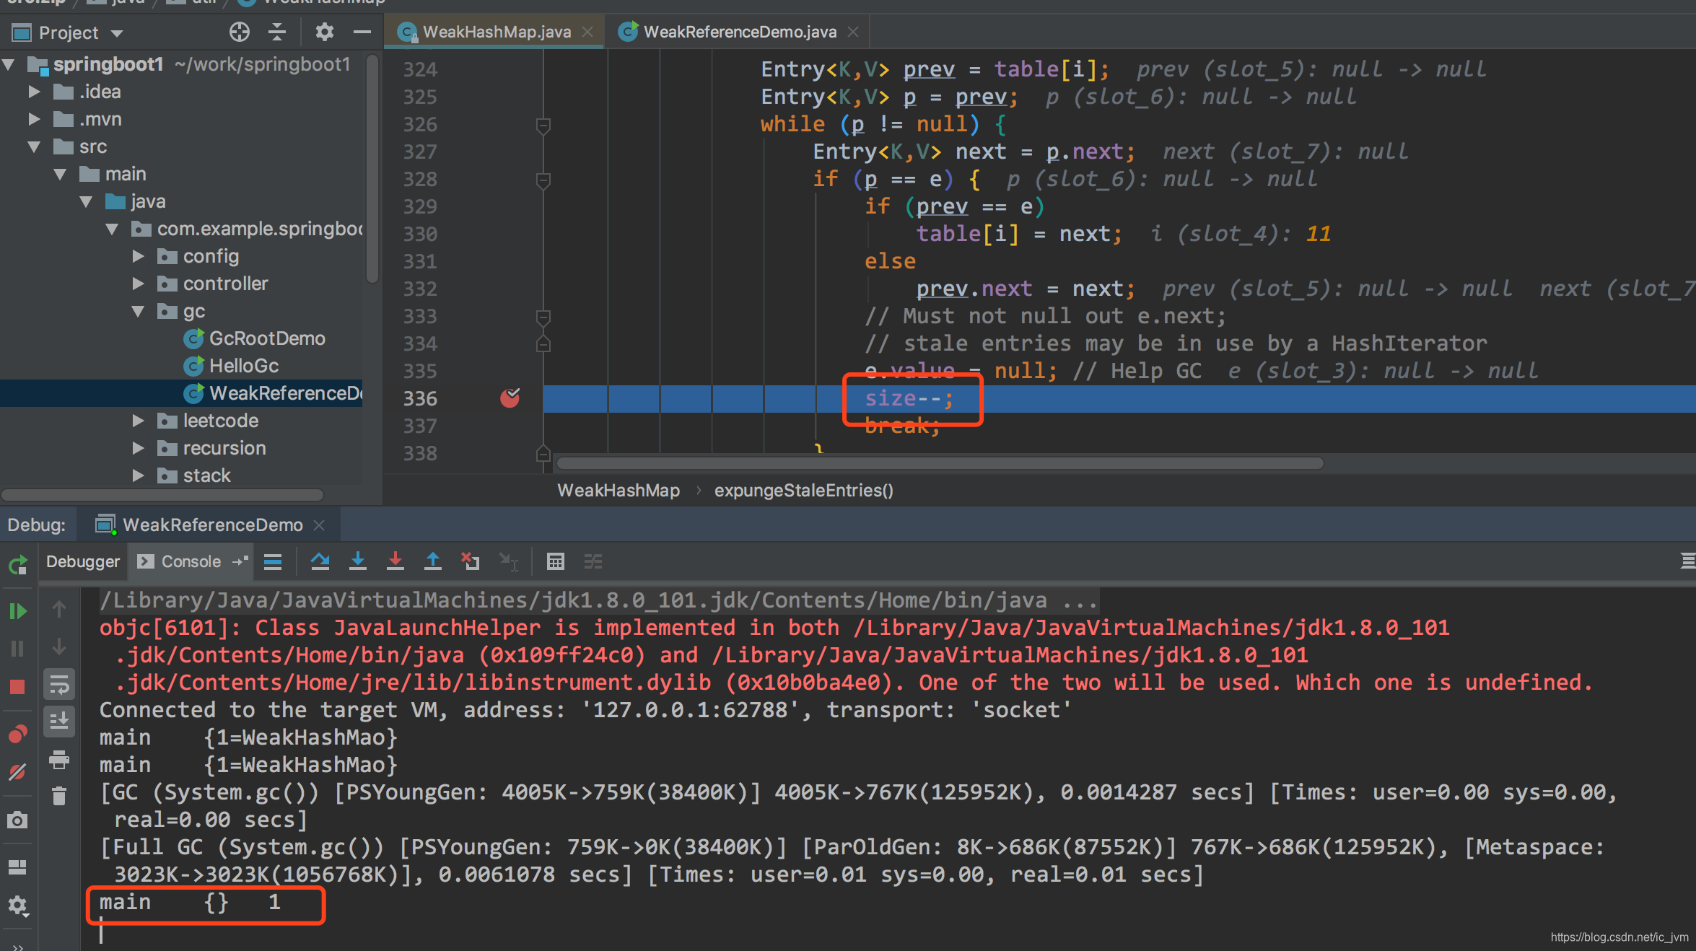Click the Step Out debugger icon
The height and width of the screenshot is (951, 1696).
pyautogui.click(x=433, y=561)
